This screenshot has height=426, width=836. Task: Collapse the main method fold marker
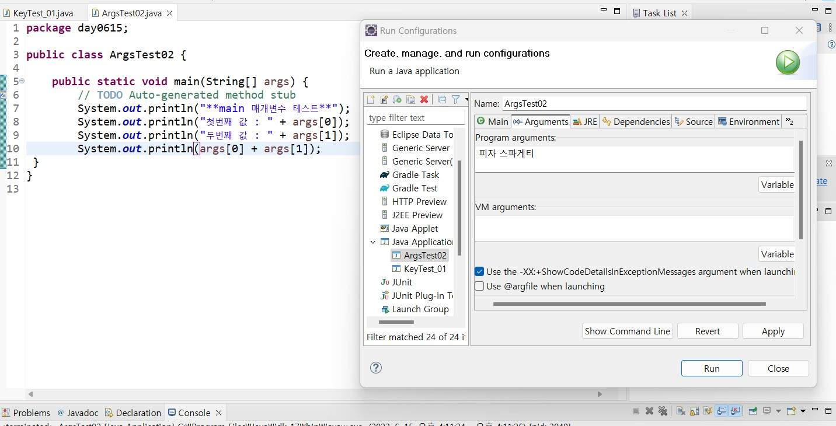(22, 81)
